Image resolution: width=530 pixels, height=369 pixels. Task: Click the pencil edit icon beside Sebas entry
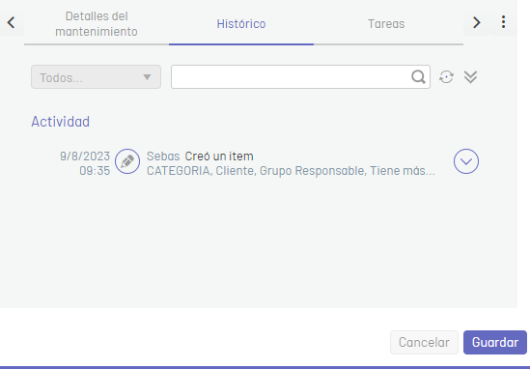[x=127, y=161]
